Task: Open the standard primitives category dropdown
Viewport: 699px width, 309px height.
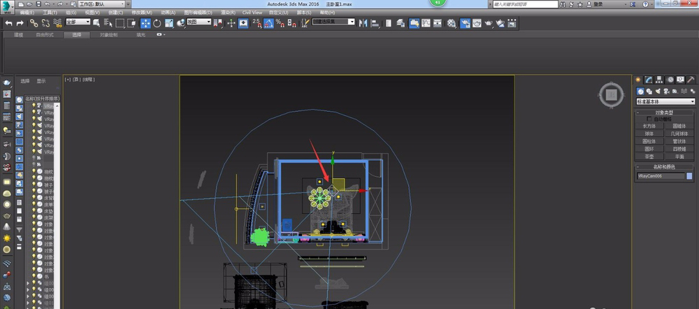Action: pos(665,101)
